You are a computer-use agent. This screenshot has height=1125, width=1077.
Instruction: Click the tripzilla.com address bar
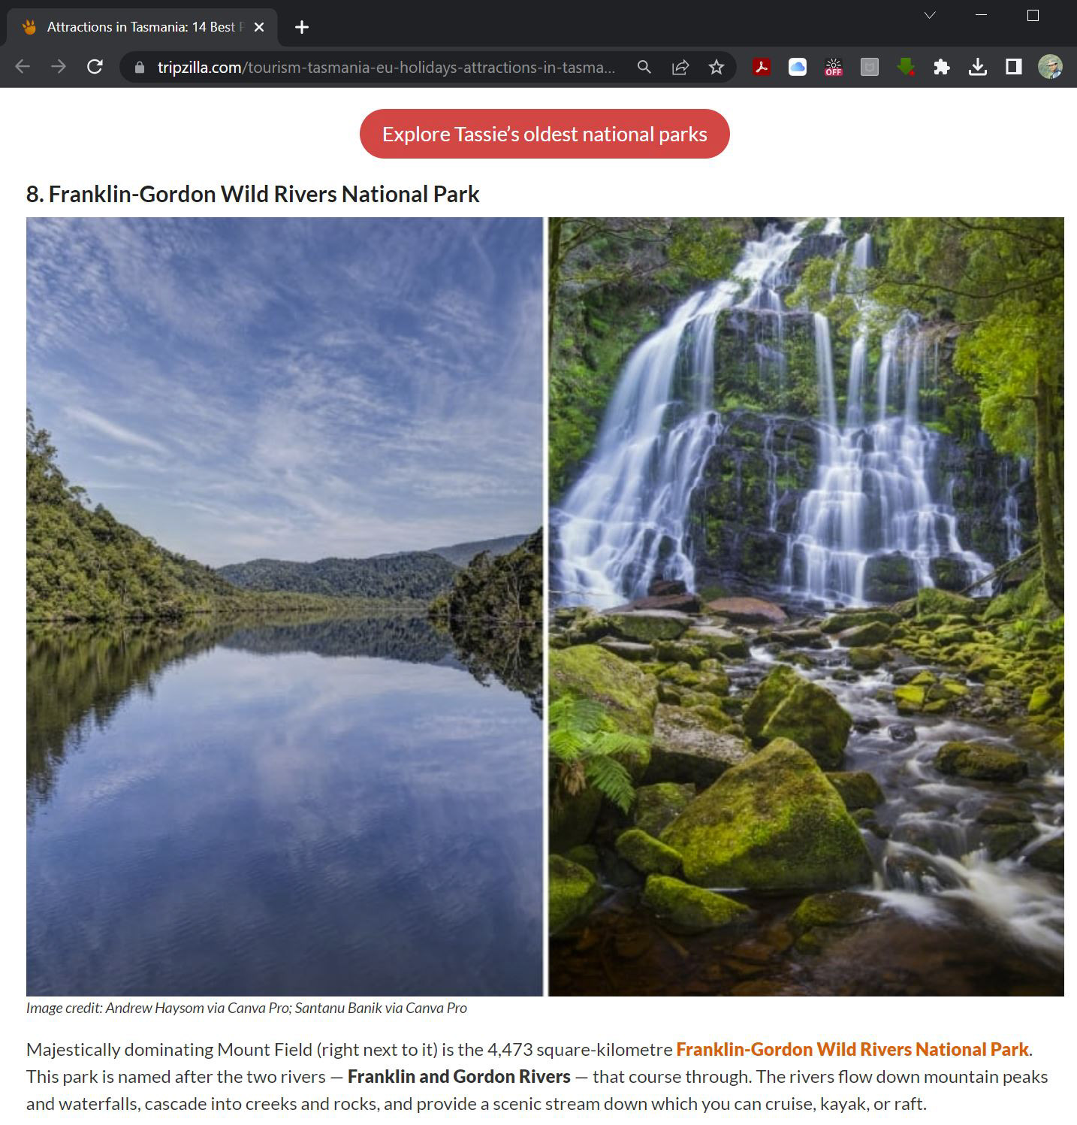click(385, 67)
